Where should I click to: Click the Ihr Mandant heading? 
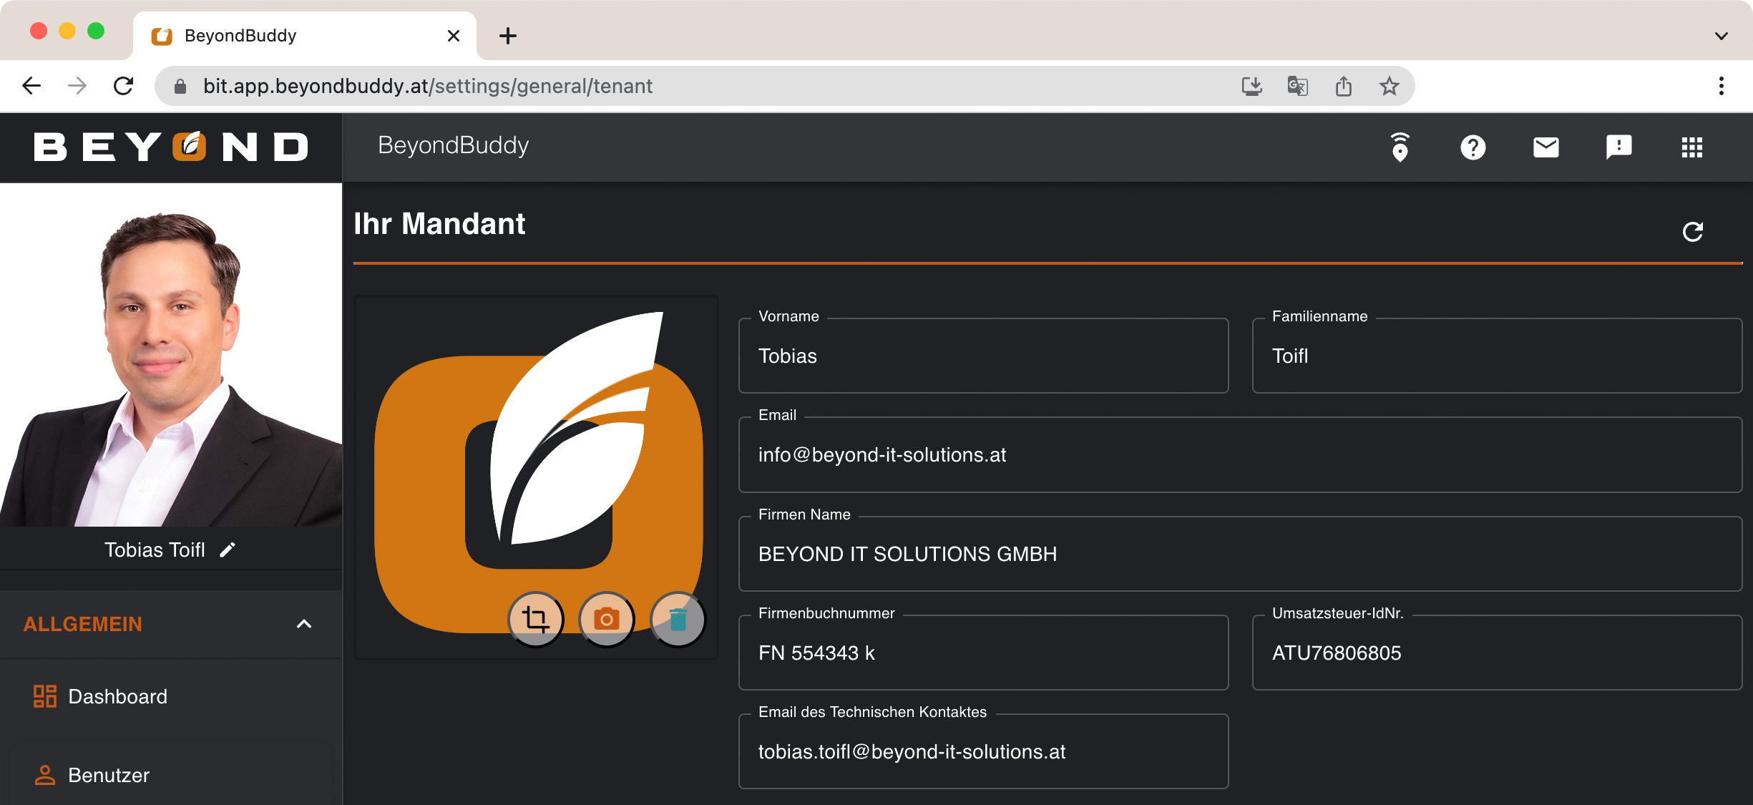tap(439, 224)
